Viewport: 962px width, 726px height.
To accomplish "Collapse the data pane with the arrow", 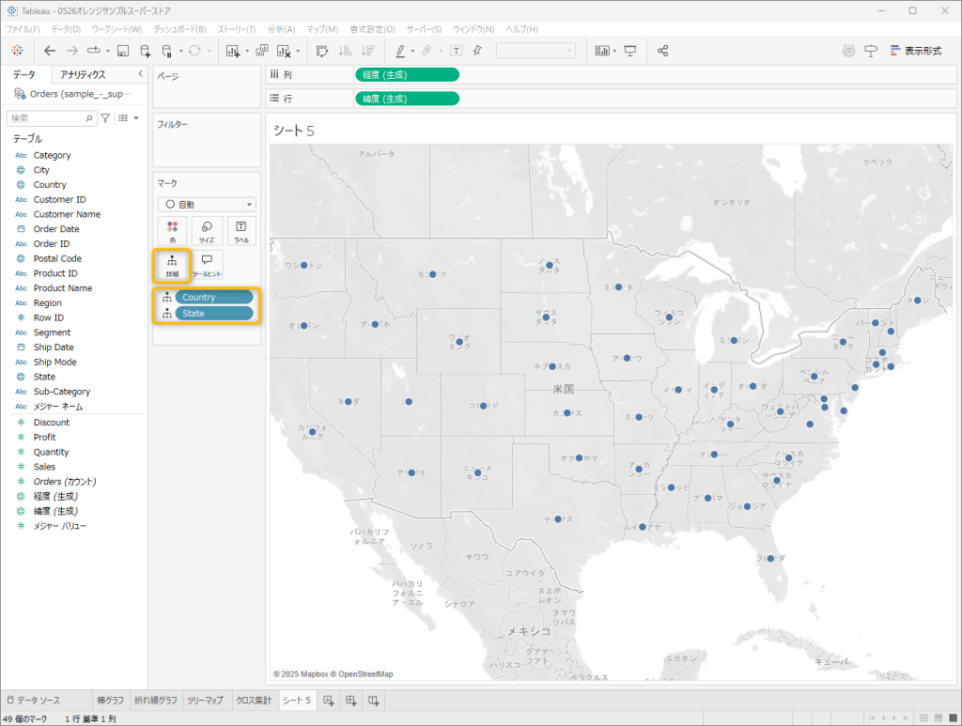I will (140, 74).
